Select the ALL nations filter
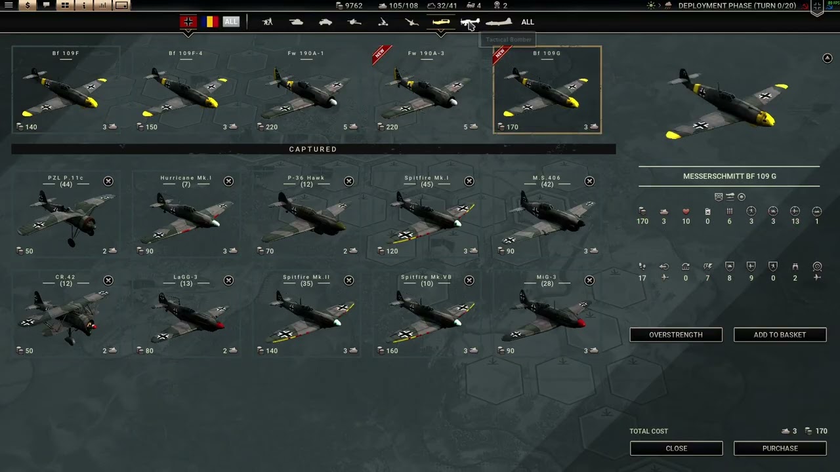The height and width of the screenshot is (472, 840). (231, 22)
